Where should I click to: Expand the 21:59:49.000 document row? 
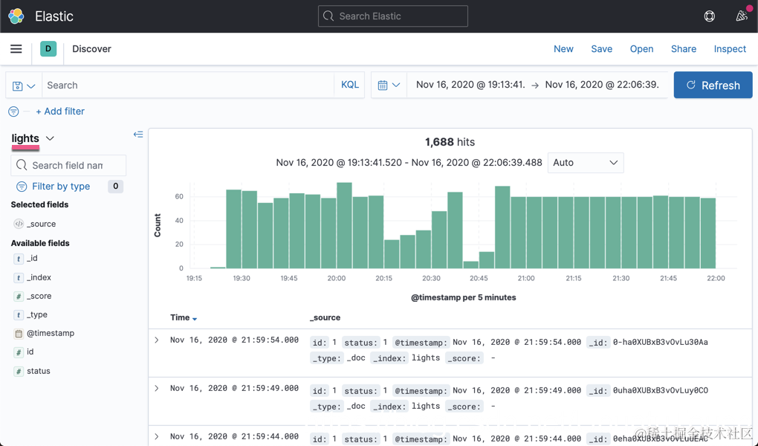pos(157,388)
